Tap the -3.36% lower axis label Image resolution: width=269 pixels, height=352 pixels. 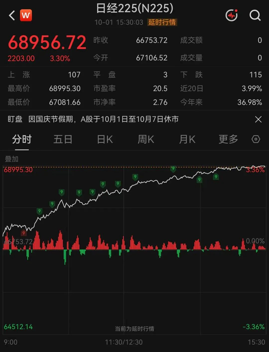254,327
